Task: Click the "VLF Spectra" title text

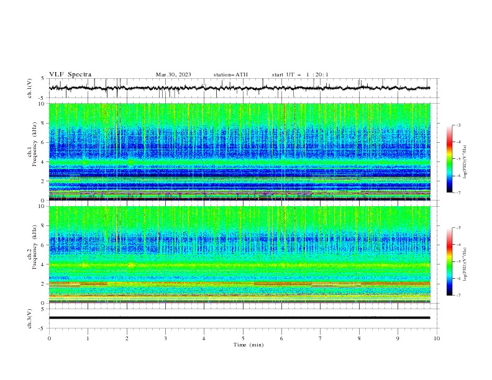Action: tap(70, 75)
